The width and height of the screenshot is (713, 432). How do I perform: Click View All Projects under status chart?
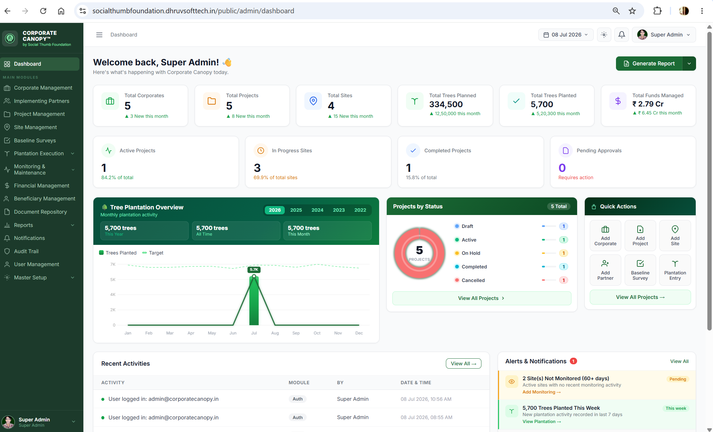tap(481, 298)
